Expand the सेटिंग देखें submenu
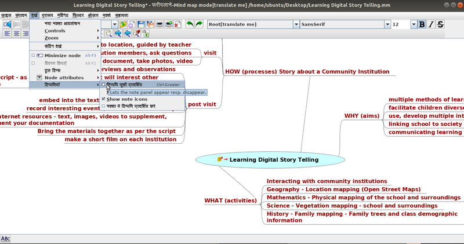The width and height of the screenshot is (464, 244). coord(65,46)
